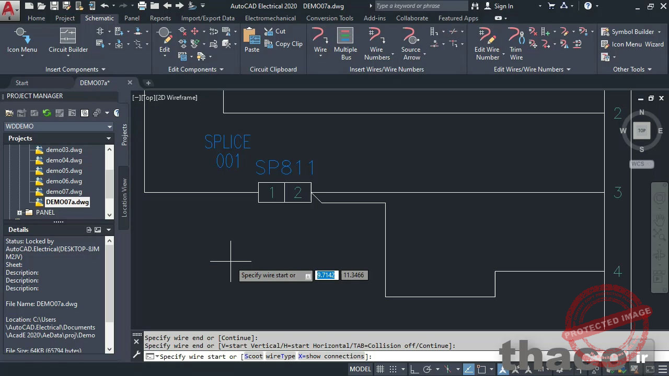Click the Paste button in Circuit Clipboard
The image size is (669, 376).
pyautogui.click(x=251, y=39)
